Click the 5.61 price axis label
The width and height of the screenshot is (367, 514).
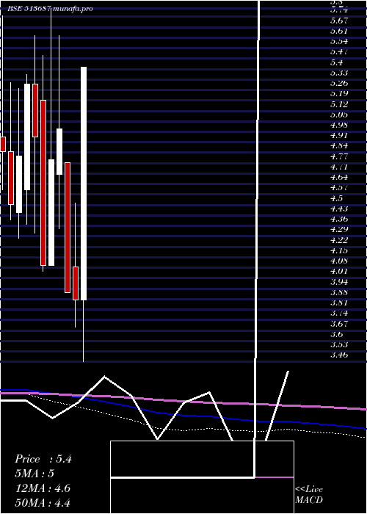(x=339, y=31)
